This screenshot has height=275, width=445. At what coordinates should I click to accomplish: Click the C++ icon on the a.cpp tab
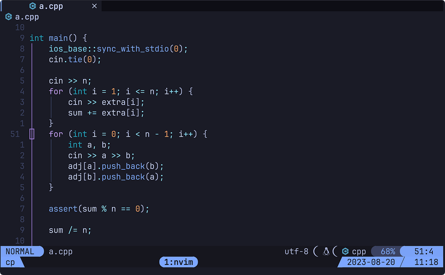tap(33, 6)
